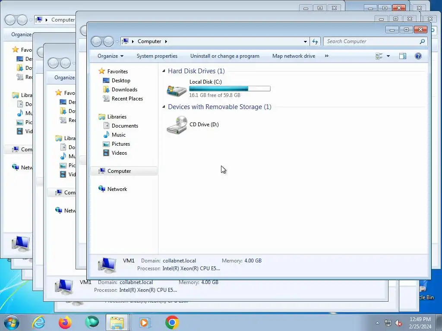Click the muted volume tray icon
442x331 pixels.
click(x=398, y=323)
